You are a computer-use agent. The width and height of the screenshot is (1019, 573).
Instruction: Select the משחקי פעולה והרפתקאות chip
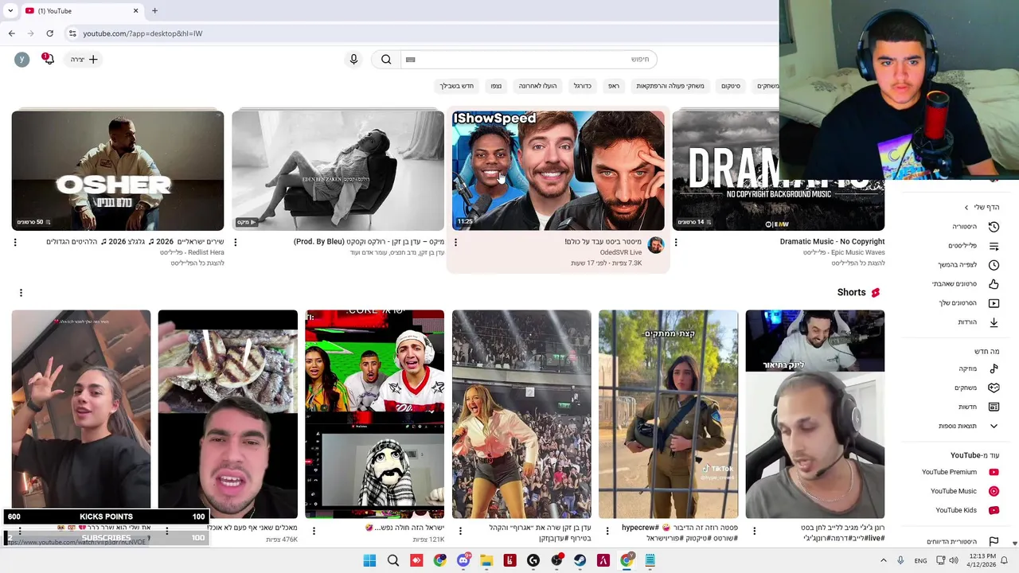pyautogui.click(x=670, y=85)
